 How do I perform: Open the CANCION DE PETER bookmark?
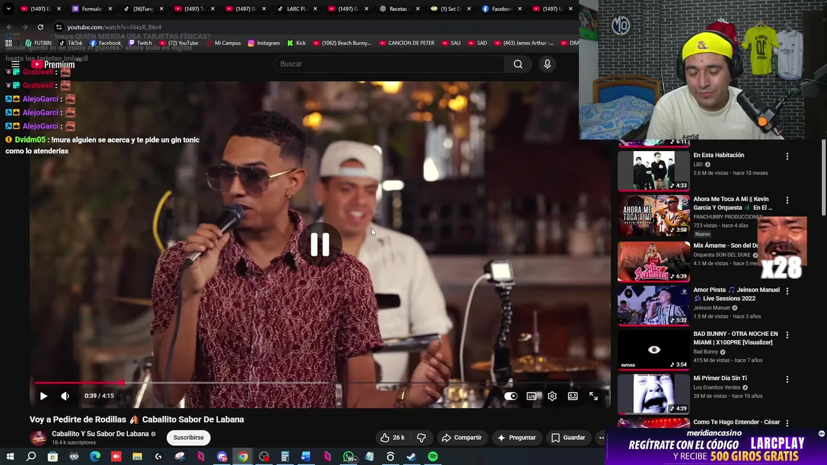[406, 43]
